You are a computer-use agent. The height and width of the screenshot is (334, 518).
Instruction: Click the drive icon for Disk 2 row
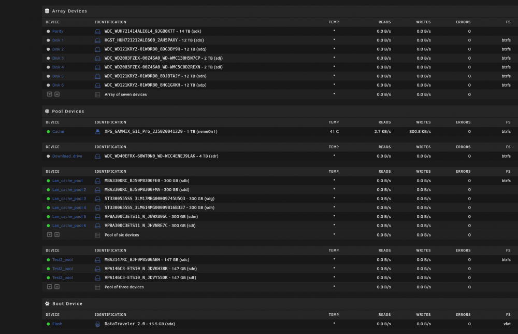coord(97,49)
